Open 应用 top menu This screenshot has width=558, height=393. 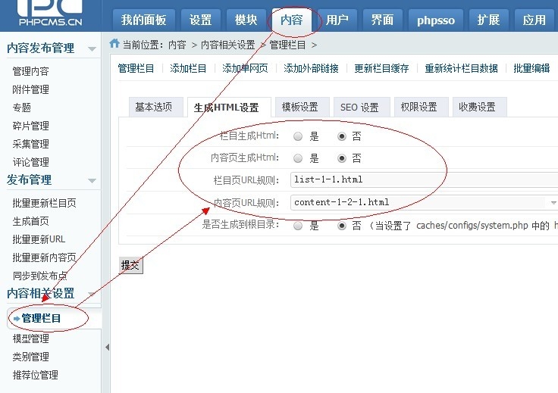[534, 20]
